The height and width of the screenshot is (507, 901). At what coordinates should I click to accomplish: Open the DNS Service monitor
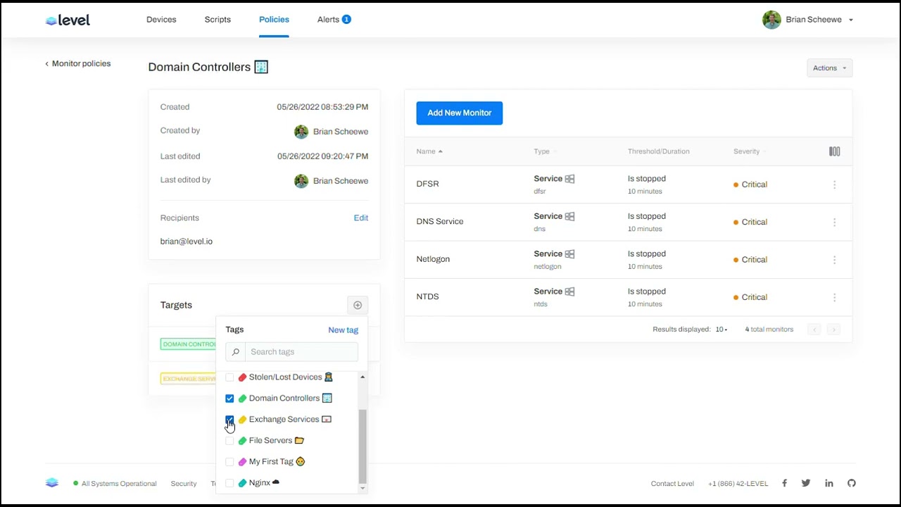pos(440,221)
